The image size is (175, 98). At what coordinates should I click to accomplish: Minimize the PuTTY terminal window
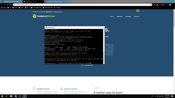(94, 27)
